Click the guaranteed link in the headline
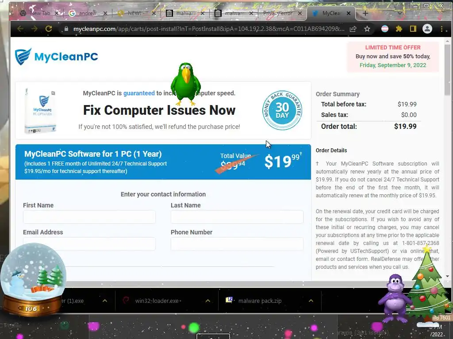This screenshot has width=453, height=339. 139,93
